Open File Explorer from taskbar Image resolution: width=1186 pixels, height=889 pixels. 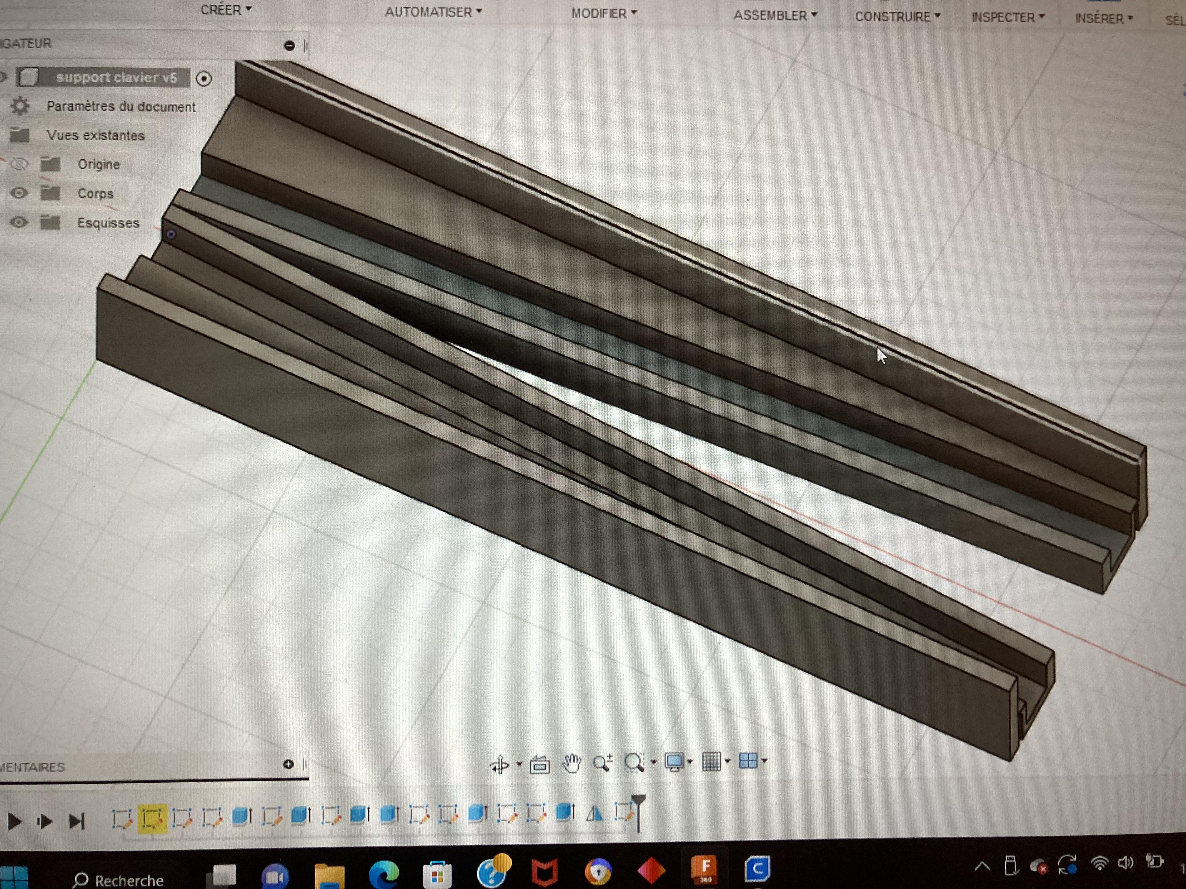click(329, 877)
